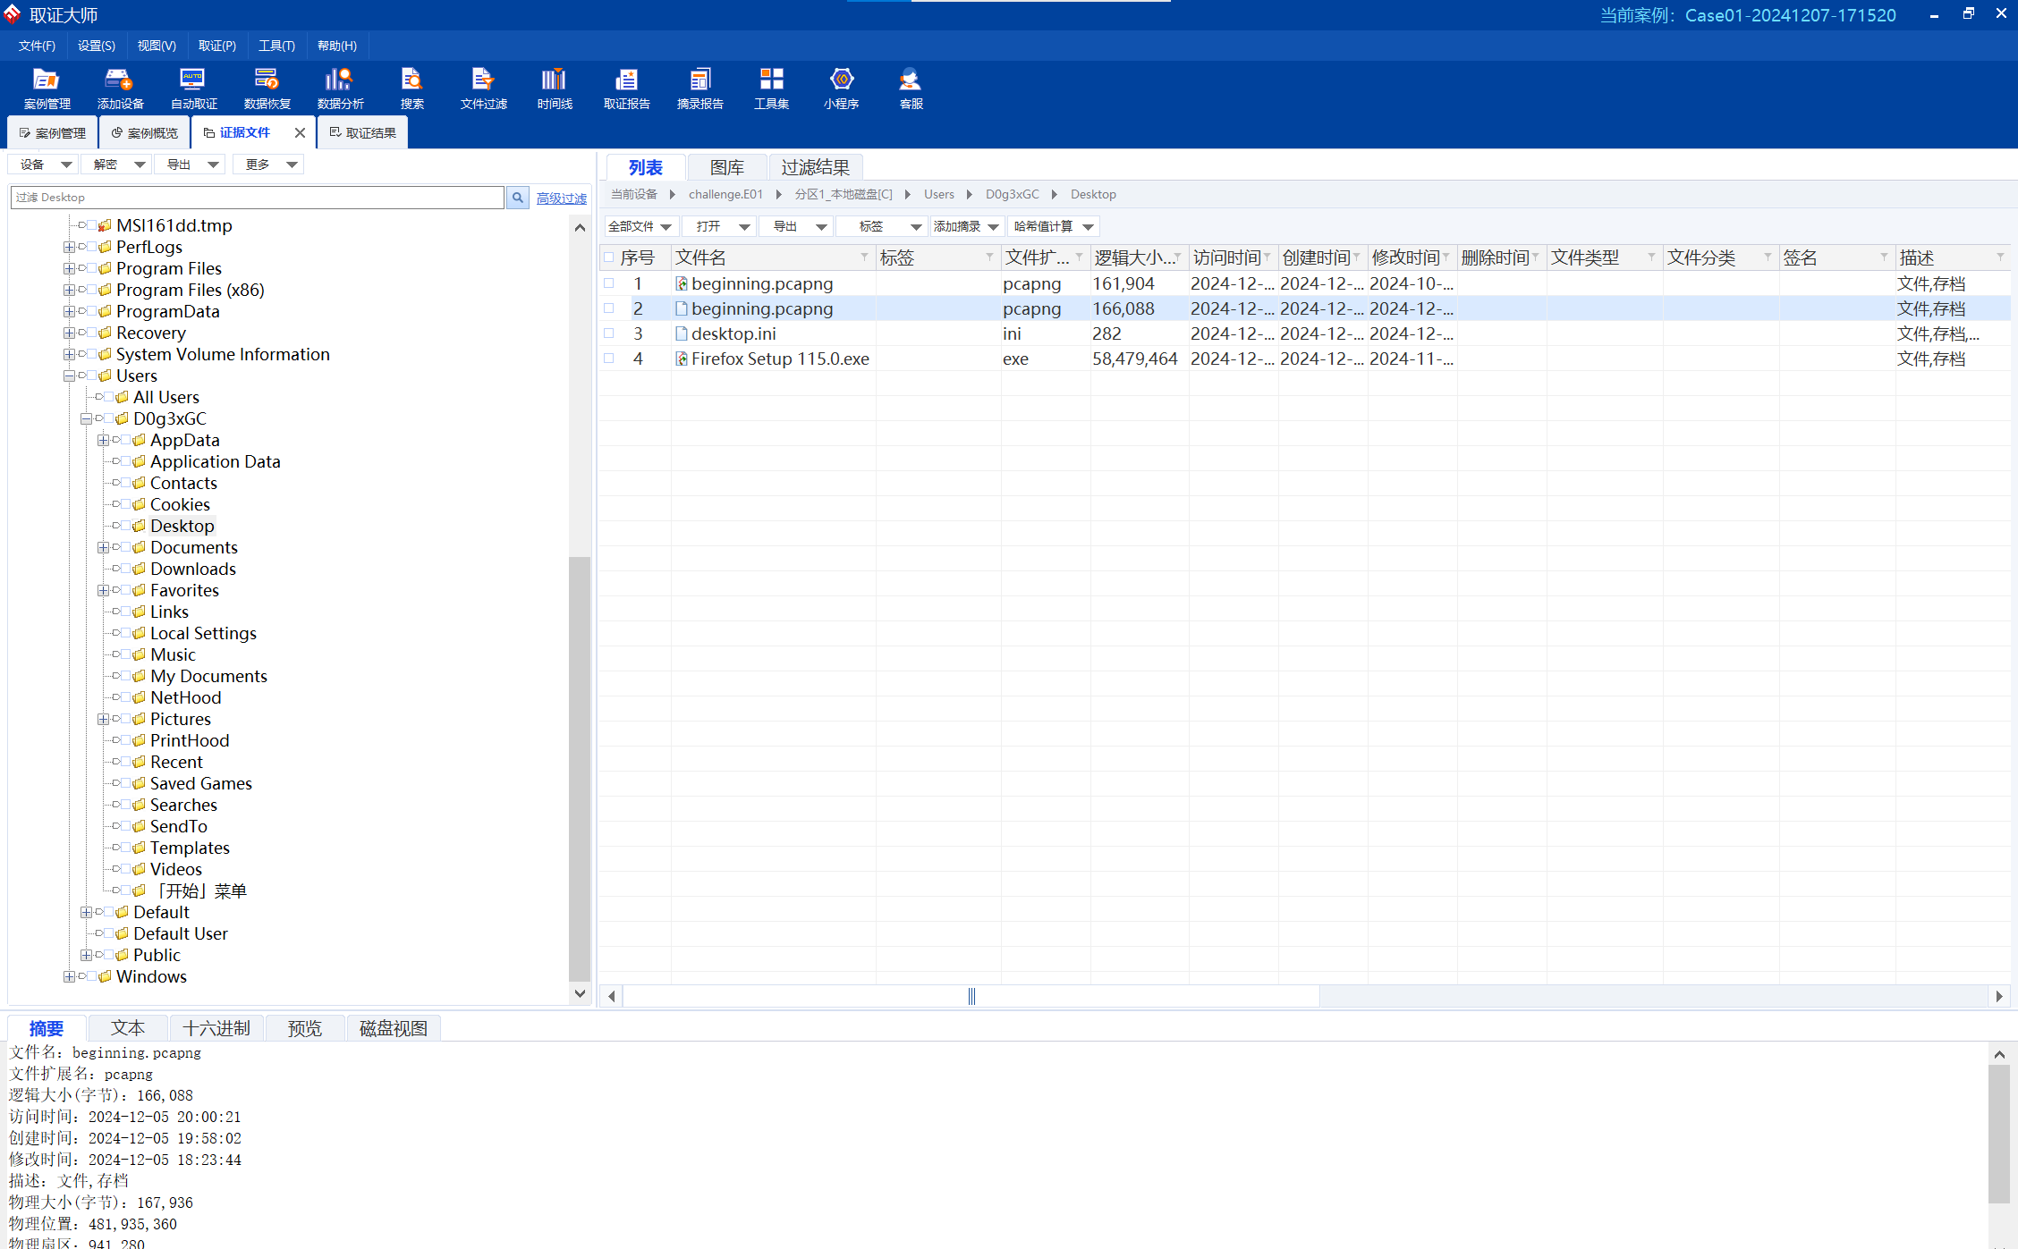Switch to the 取证结果 tab

(363, 132)
